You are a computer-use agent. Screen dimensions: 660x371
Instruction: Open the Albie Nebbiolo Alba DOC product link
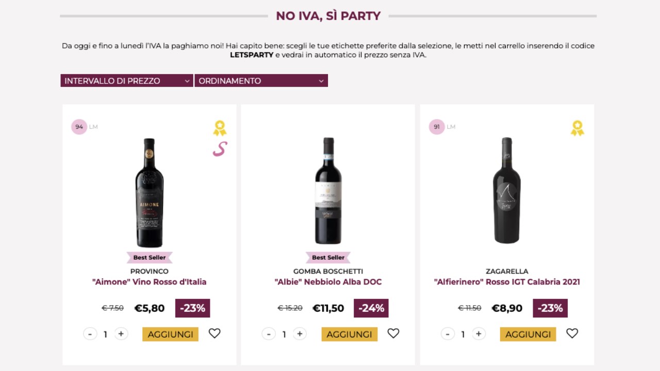(x=328, y=282)
